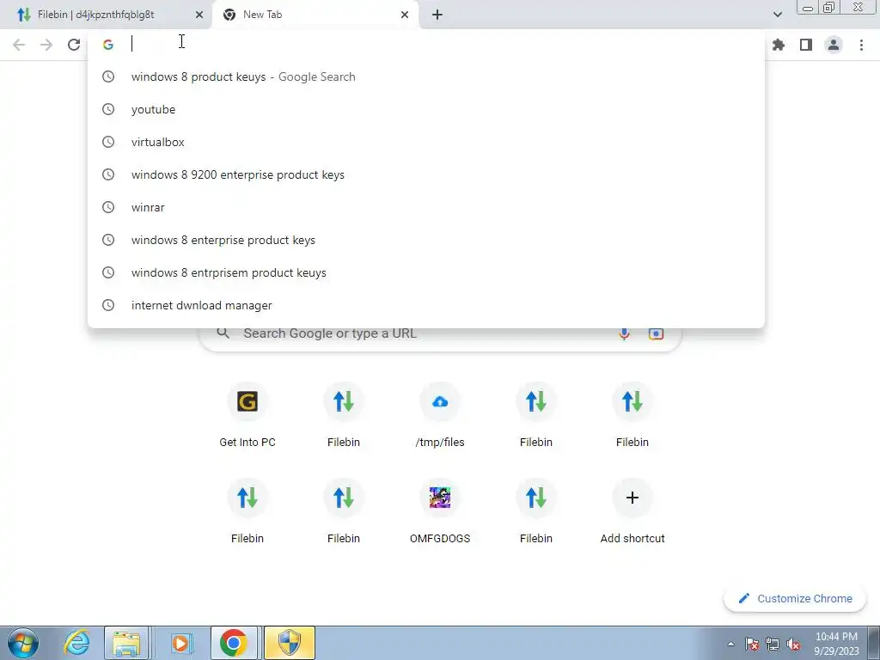880x660 pixels.
Task: Switch to the Filebin tab
Action: 106,15
